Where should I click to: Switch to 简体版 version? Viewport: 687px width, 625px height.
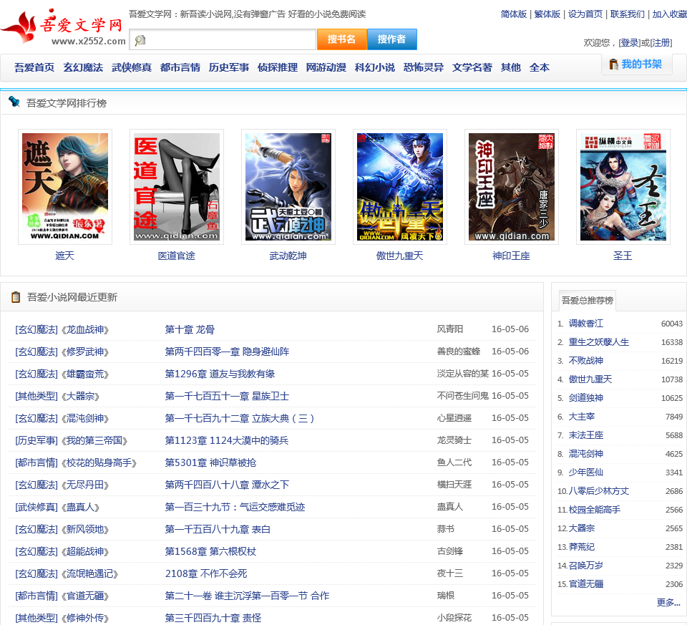pyautogui.click(x=514, y=14)
